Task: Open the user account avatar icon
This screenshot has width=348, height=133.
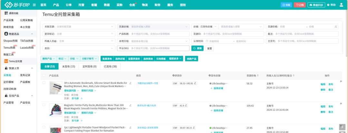Action: pos(341,5)
